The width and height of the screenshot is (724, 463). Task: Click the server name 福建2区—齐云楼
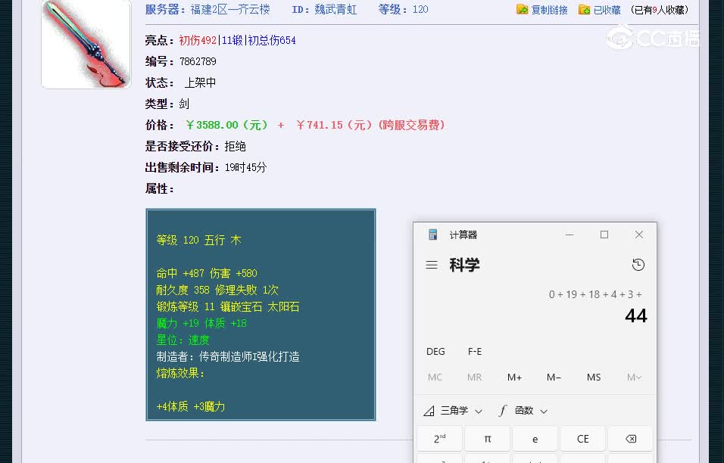[230, 9]
